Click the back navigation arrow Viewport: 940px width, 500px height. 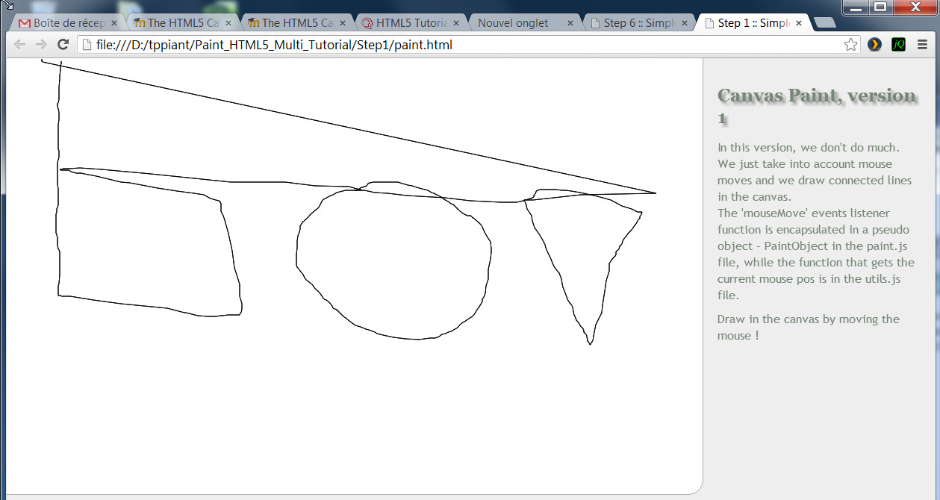pos(19,45)
